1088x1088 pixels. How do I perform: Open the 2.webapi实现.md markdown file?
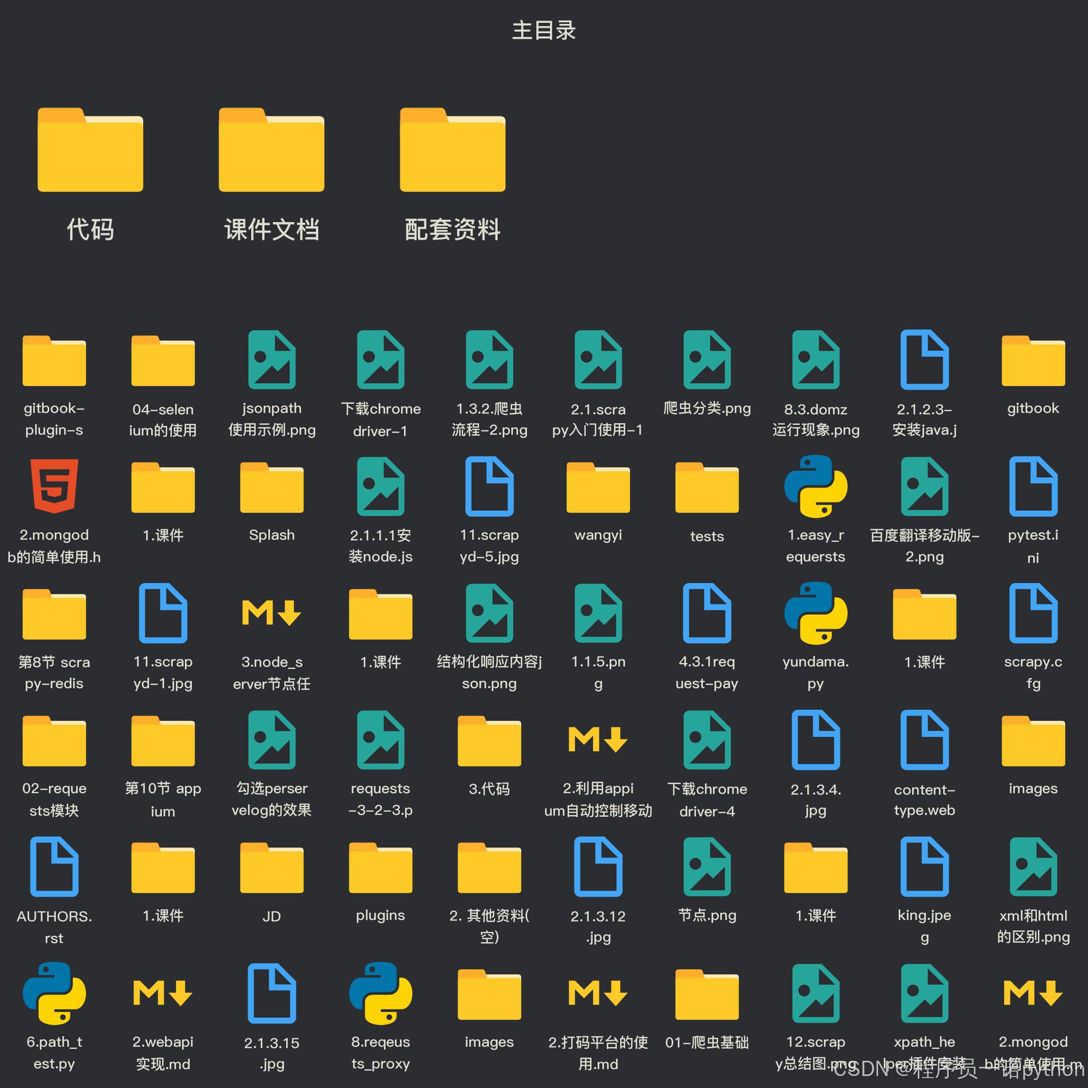[163, 993]
